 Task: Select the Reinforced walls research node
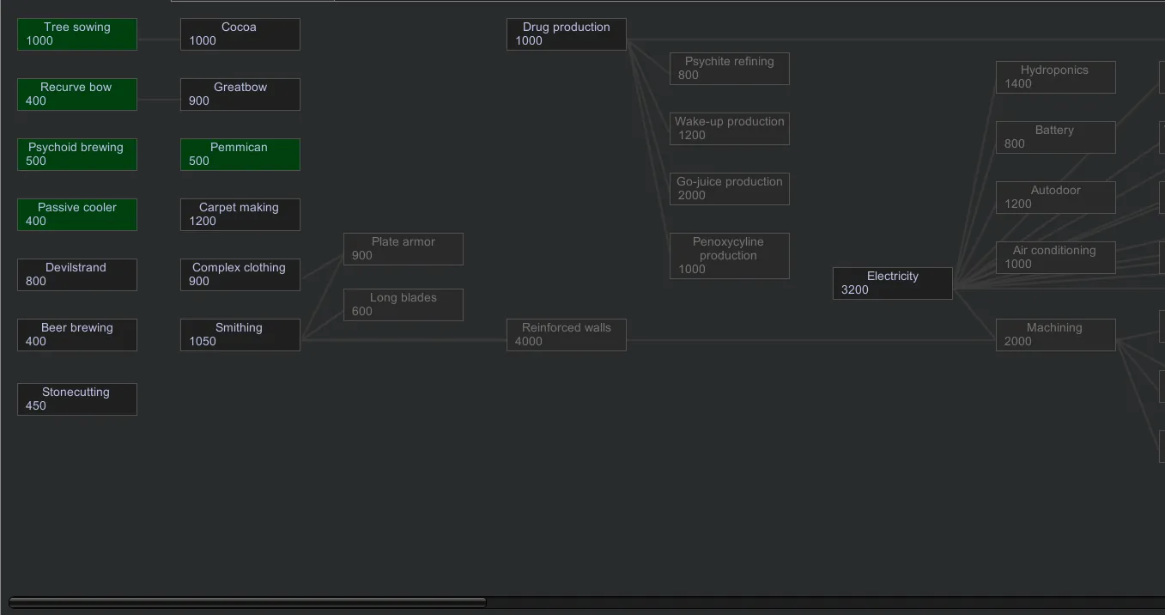tap(567, 335)
